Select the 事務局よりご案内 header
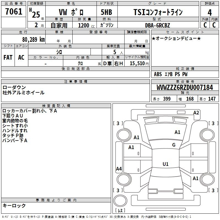The image size is (220, 220). click(56, 200)
